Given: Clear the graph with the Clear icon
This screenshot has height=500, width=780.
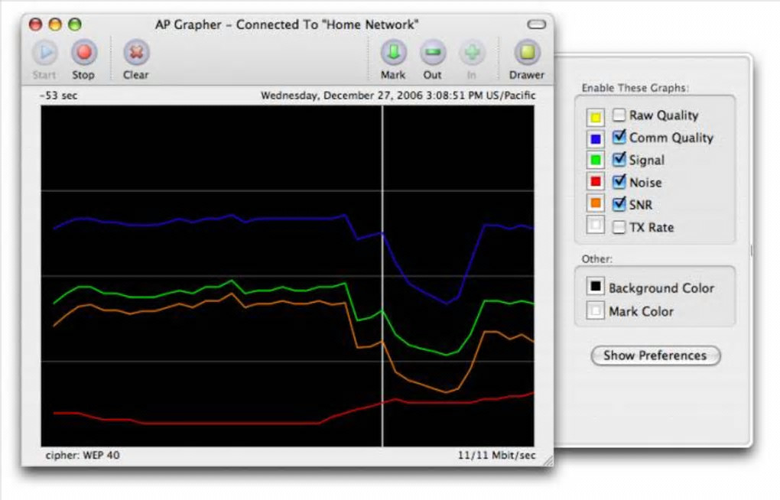Looking at the screenshot, I should pyautogui.click(x=136, y=53).
